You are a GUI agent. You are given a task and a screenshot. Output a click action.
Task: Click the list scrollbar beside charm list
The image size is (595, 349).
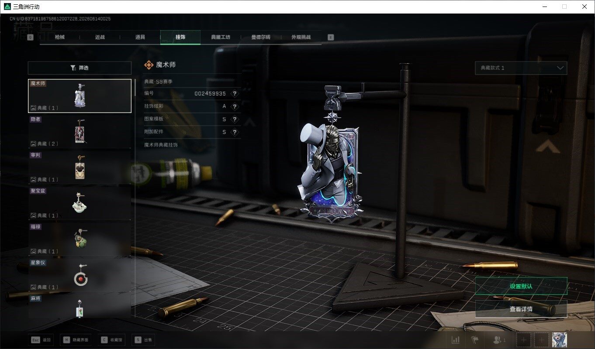[x=135, y=87]
